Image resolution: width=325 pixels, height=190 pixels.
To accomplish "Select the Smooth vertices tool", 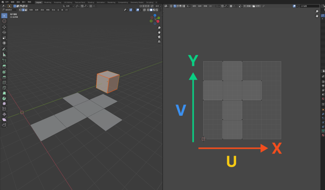I will pyautogui.click(x=4, y=104).
